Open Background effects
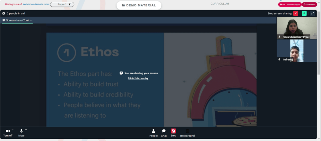The width and height of the screenshot is (321, 141). [187, 133]
